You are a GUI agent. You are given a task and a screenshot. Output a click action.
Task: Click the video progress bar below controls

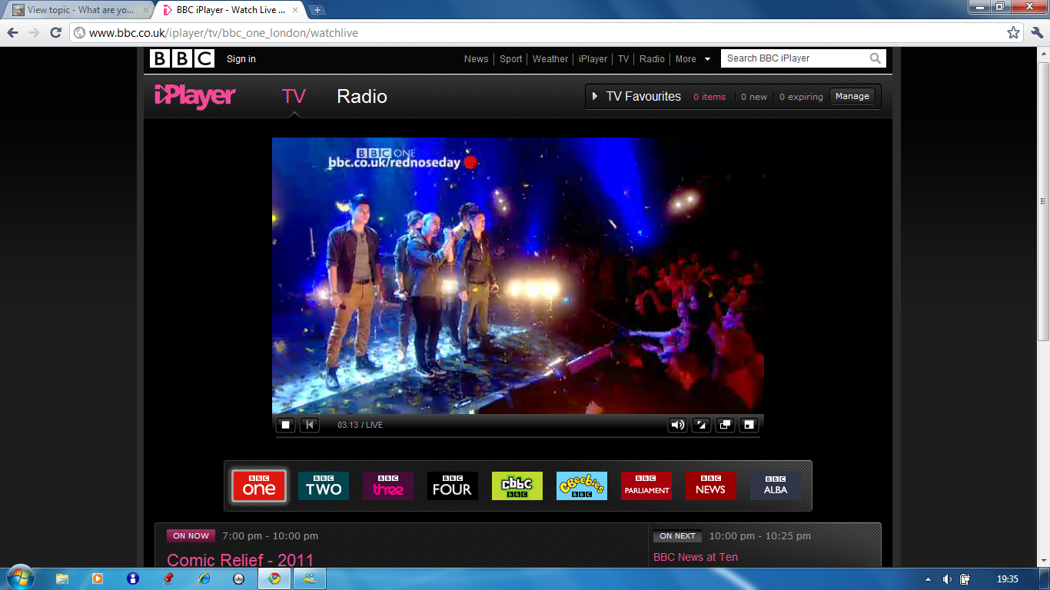tap(517, 437)
